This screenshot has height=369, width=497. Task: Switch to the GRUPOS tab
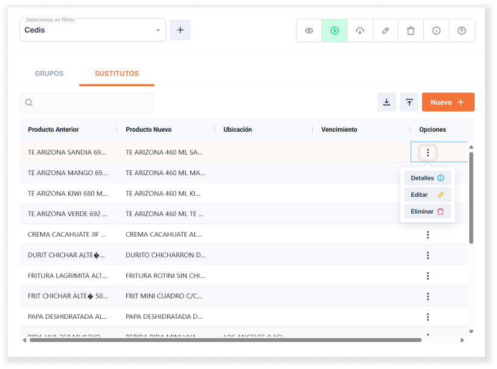click(49, 74)
